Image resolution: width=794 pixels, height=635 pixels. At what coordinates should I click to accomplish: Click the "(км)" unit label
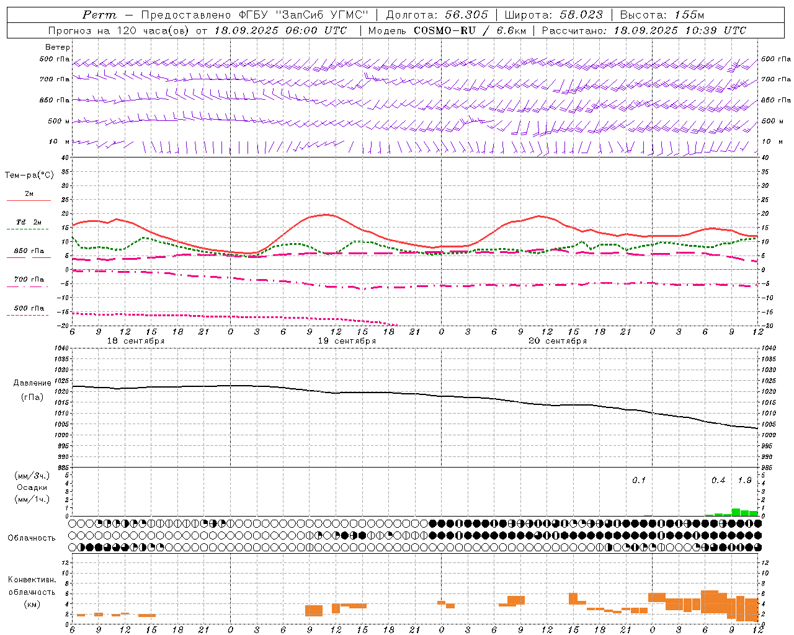32,604
